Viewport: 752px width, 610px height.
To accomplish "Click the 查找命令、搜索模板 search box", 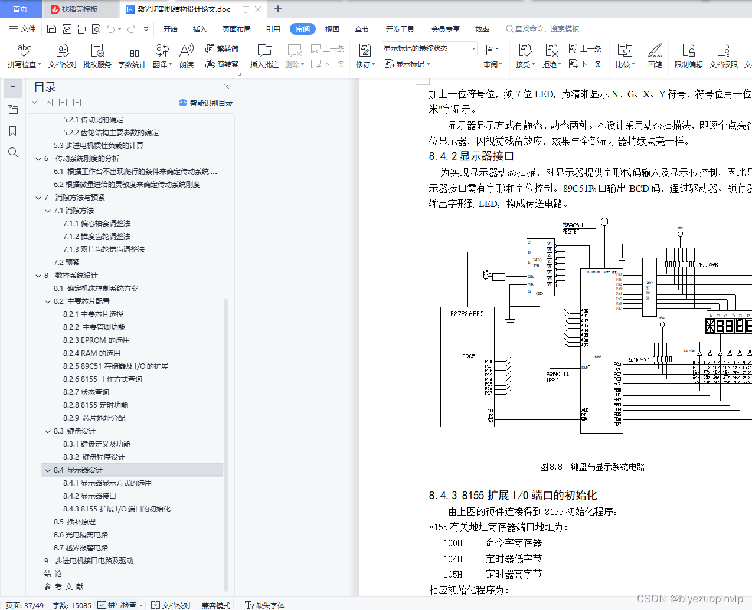I will click(543, 29).
